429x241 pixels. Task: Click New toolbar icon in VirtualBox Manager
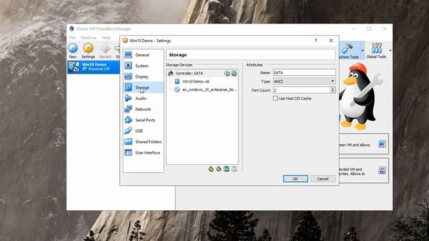pyautogui.click(x=73, y=51)
